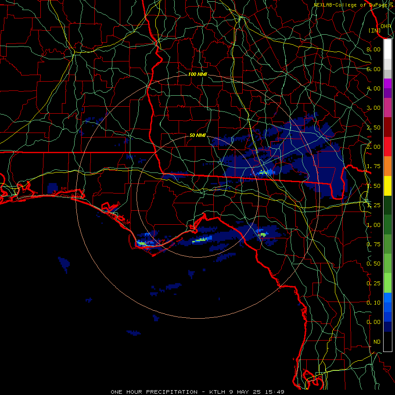The height and width of the screenshot is (395, 395).
Task: Click the ONE HOUR PRECIPITATION title text
Action: click(x=154, y=392)
